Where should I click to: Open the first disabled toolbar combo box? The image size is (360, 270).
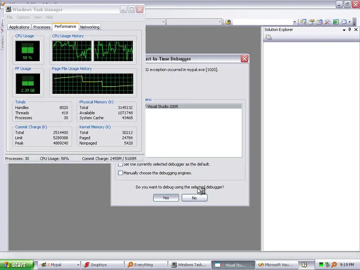(155, 22)
